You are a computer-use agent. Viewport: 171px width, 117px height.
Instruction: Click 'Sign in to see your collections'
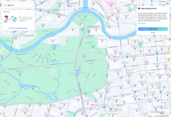pyautogui.click(x=18, y=28)
